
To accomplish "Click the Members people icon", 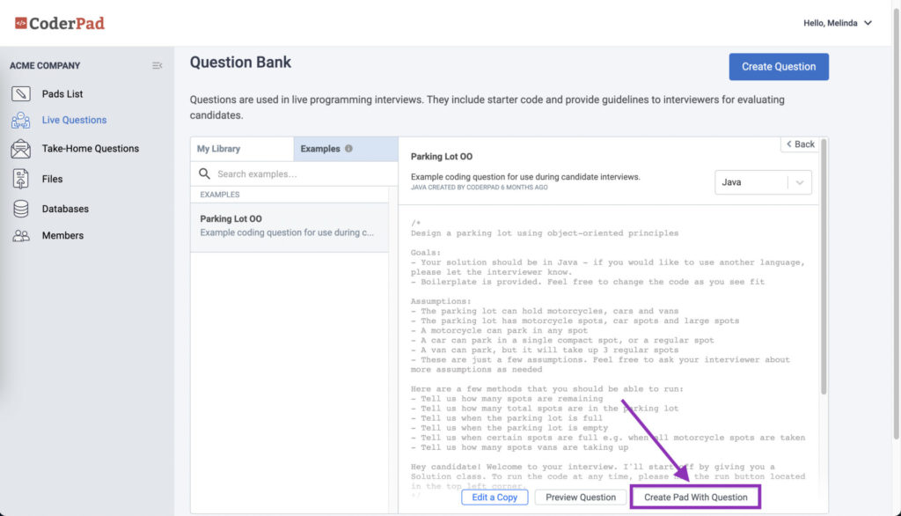I will 21,236.
